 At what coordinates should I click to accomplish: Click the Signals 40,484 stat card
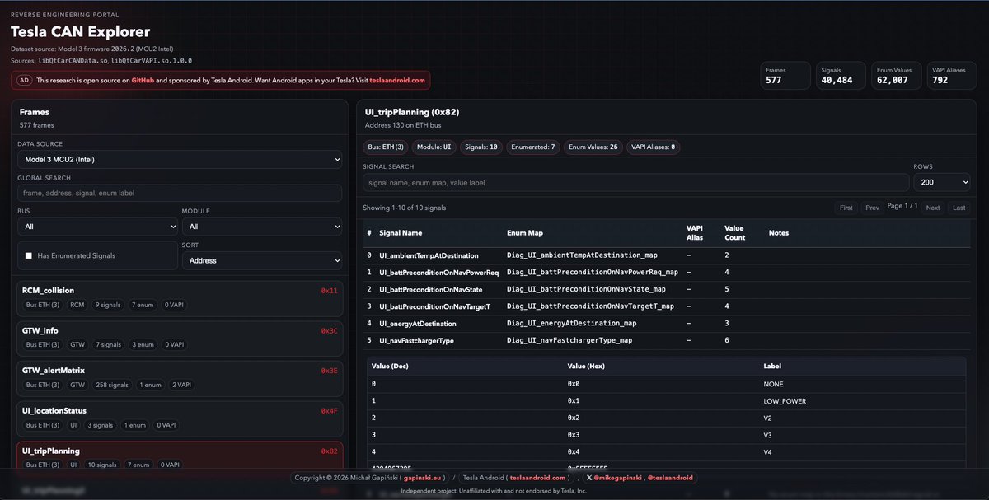click(841, 76)
